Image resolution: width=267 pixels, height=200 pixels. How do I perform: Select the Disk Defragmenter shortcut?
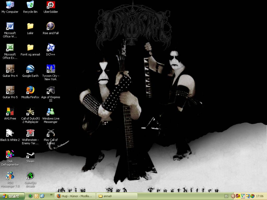[10, 158]
